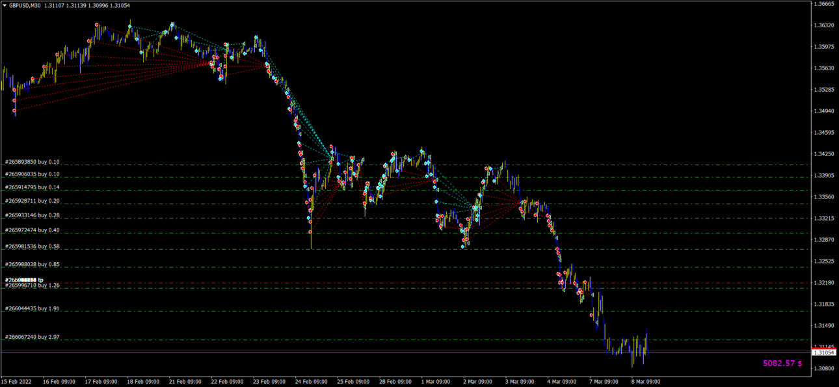The image size is (839, 387).
Task: Click price scale value 1.32525
Action: (x=823, y=261)
